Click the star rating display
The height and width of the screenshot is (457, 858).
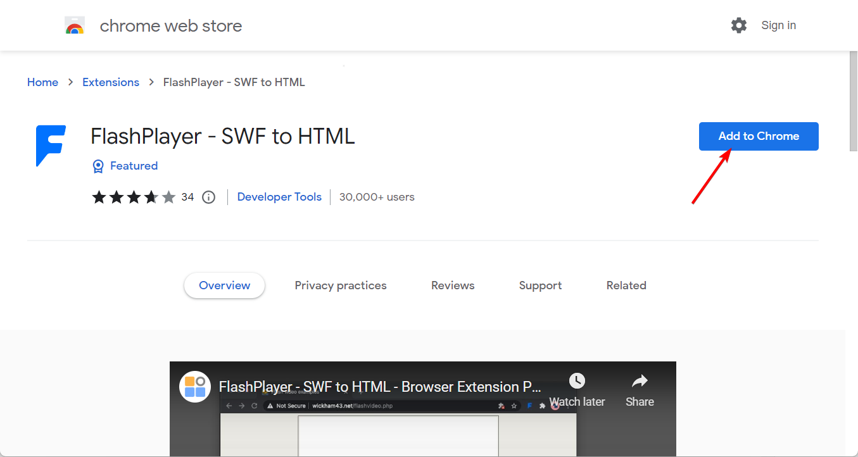[x=134, y=197]
